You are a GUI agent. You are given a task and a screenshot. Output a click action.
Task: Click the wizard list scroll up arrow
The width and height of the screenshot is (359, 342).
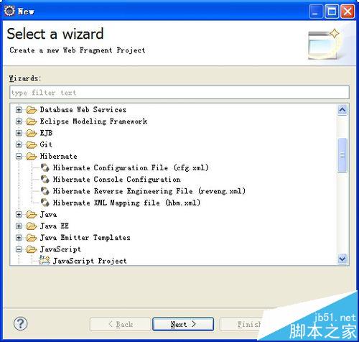(342, 110)
